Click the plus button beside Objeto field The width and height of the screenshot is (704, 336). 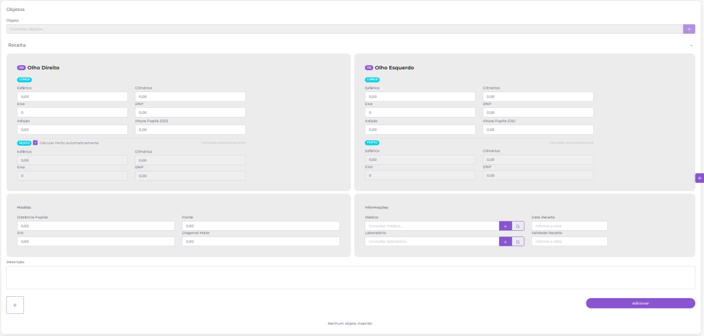pos(689,29)
